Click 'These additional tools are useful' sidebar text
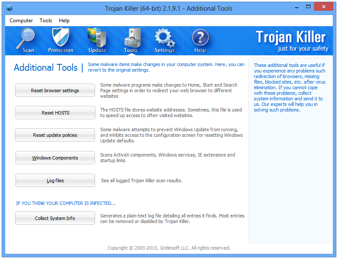 click(x=289, y=87)
